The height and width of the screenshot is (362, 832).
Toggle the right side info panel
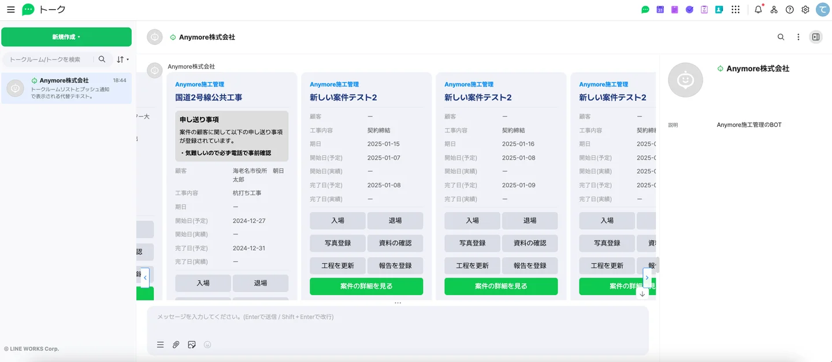point(815,37)
